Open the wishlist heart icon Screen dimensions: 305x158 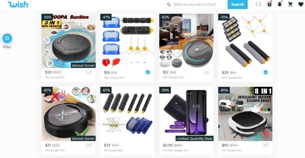tap(301, 4)
